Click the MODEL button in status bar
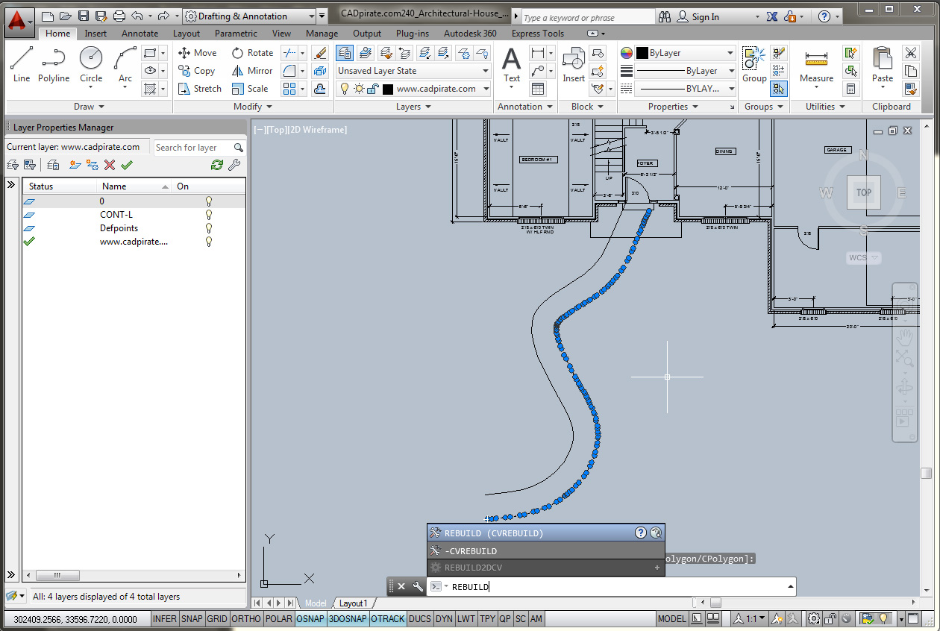Viewport: 940px width, 631px height. click(x=672, y=619)
